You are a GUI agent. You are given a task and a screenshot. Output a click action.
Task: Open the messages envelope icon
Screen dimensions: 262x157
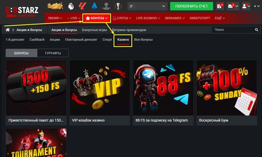click(x=233, y=6)
